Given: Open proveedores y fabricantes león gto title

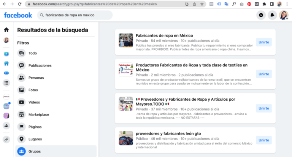Looking at the screenshot, I should pyautogui.click(x=168, y=133).
